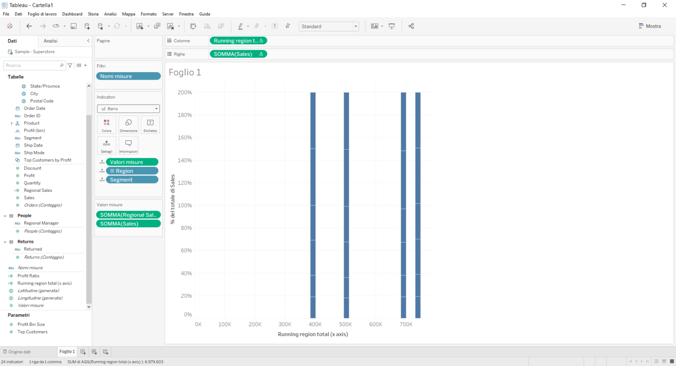Click the share workbook icon
Image resolution: width=676 pixels, height=366 pixels.
[411, 26]
